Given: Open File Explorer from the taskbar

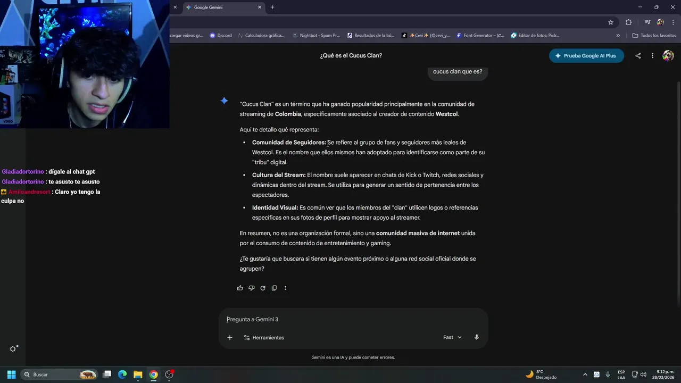Looking at the screenshot, I should tap(138, 374).
